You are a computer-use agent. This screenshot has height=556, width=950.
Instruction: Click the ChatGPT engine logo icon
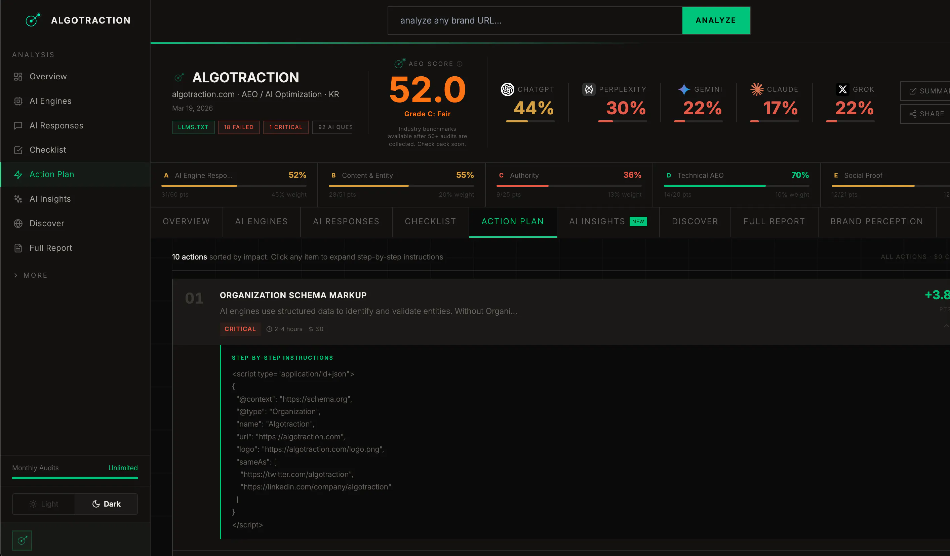click(507, 89)
